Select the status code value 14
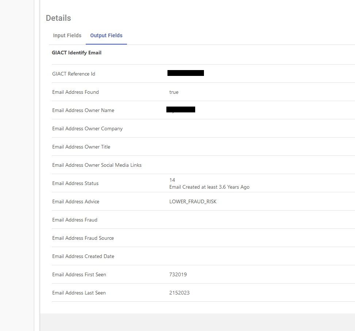The image size is (355, 331). tap(172, 180)
